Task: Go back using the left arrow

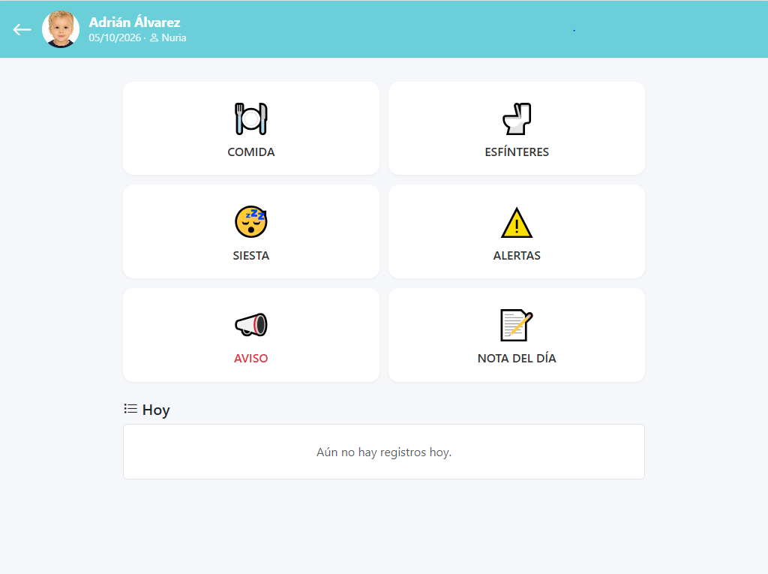Action: (22, 30)
